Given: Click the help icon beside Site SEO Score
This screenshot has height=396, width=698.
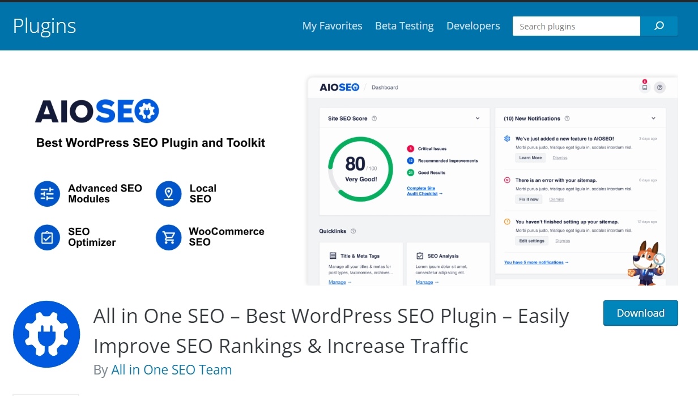Looking at the screenshot, I should pos(374,118).
